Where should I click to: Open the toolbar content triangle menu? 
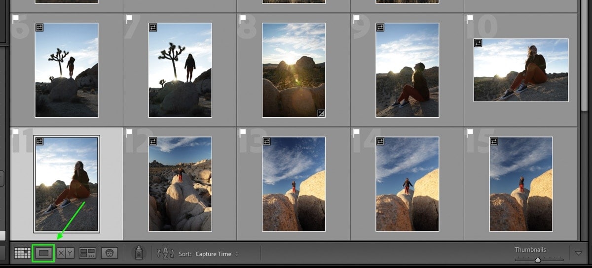[x=579, y=253]
